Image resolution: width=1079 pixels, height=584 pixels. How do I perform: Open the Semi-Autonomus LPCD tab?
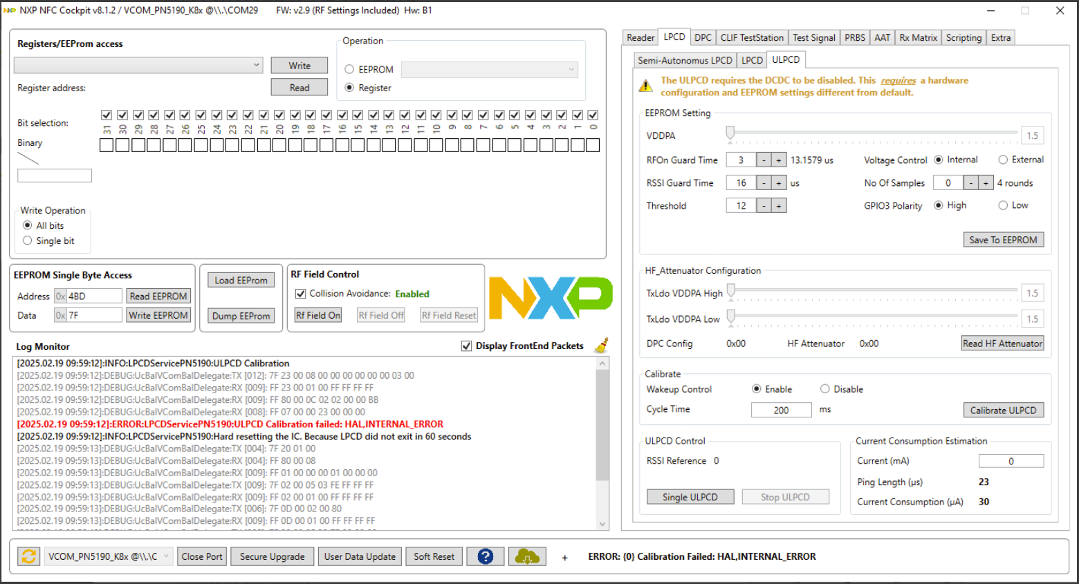click(x=684, y=60)
